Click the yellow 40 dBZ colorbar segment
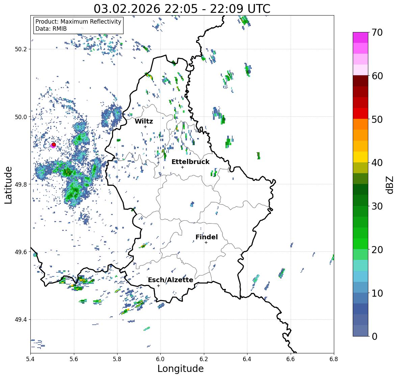Viewport: 398px width, 377px height. point(361,157)
